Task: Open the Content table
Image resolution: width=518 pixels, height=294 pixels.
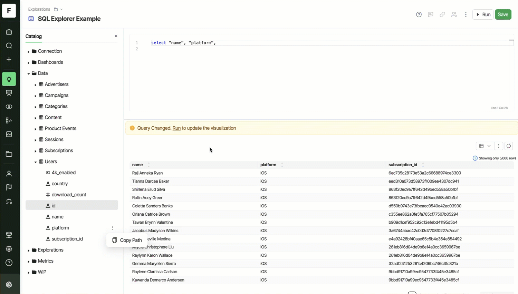Action: point(53,117)
